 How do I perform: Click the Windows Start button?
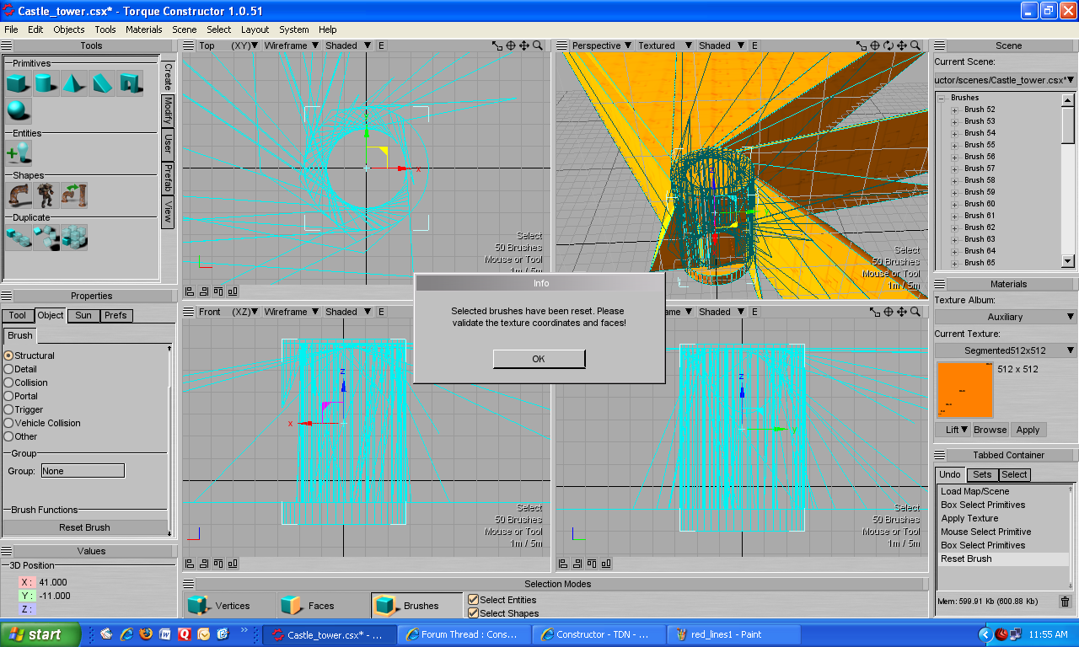(40, 634)
